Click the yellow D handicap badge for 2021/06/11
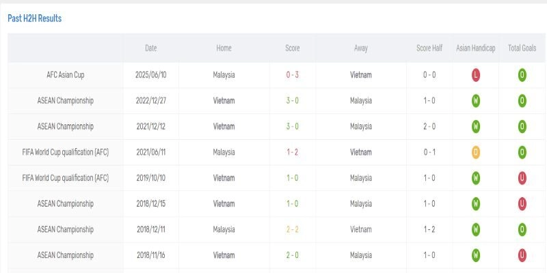Image resolution: width=547 pixels, height=273 pixels. pos(476,152)
